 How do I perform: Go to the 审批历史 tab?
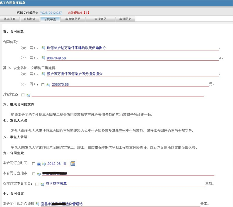click(x=125, y=19)
